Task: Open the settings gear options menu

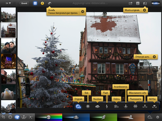Action: coord(157,117)
